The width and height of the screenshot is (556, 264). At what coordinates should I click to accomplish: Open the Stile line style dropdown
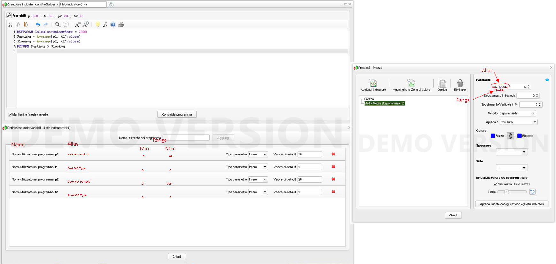(512, 168)
